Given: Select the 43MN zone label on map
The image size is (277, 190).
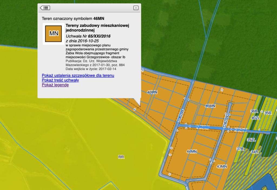Looking at the screenshot, I should click(x=222, y=166).
